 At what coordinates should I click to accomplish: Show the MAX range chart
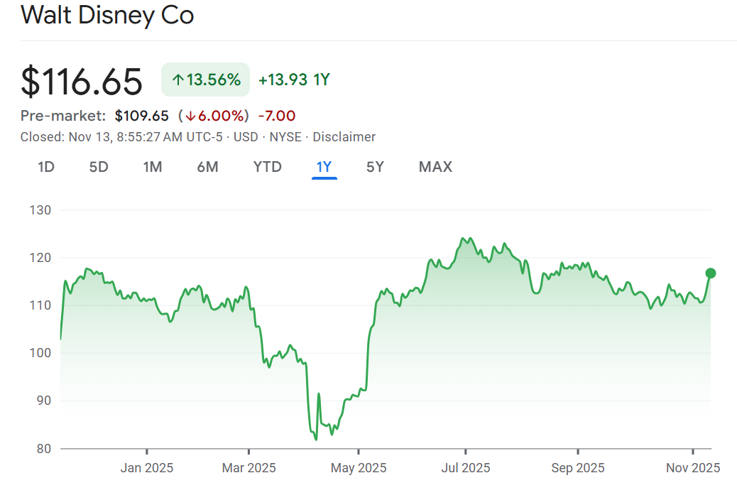435,167
